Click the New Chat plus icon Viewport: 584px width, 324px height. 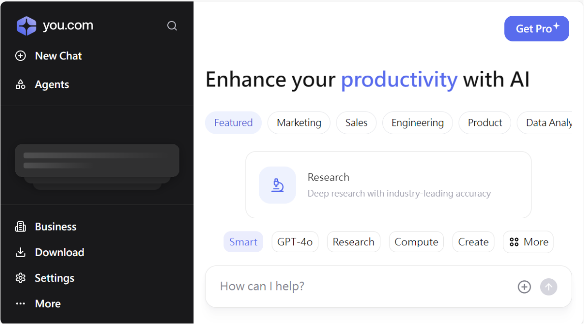point(20,56)
